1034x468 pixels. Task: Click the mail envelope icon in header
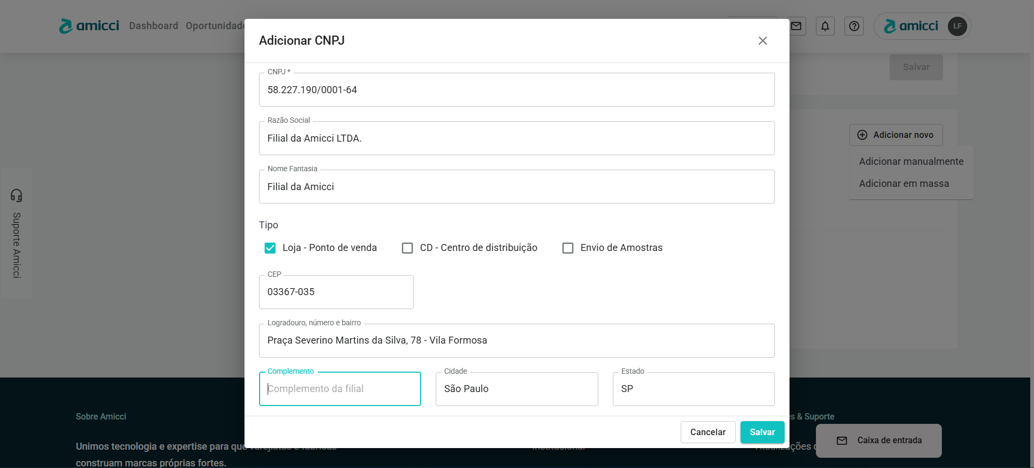click(797, 26)
